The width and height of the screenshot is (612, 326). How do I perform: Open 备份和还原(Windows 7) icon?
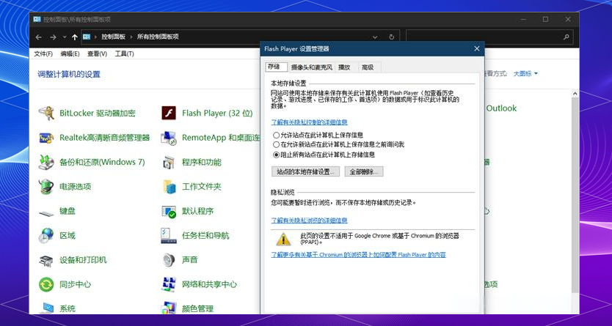[x=46, y=162]
